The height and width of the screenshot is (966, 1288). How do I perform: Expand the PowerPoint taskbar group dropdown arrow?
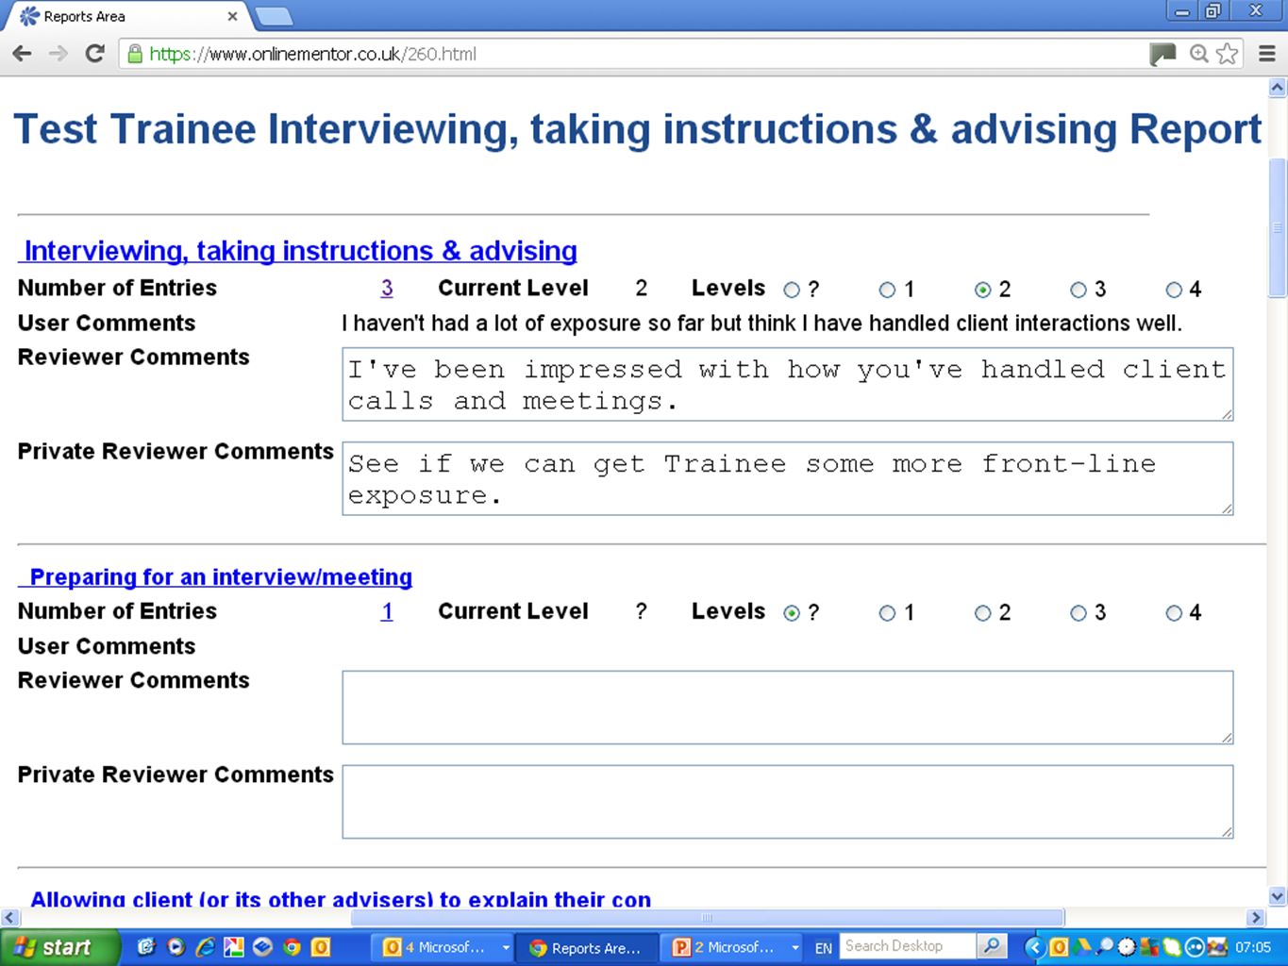coord(795,947)
